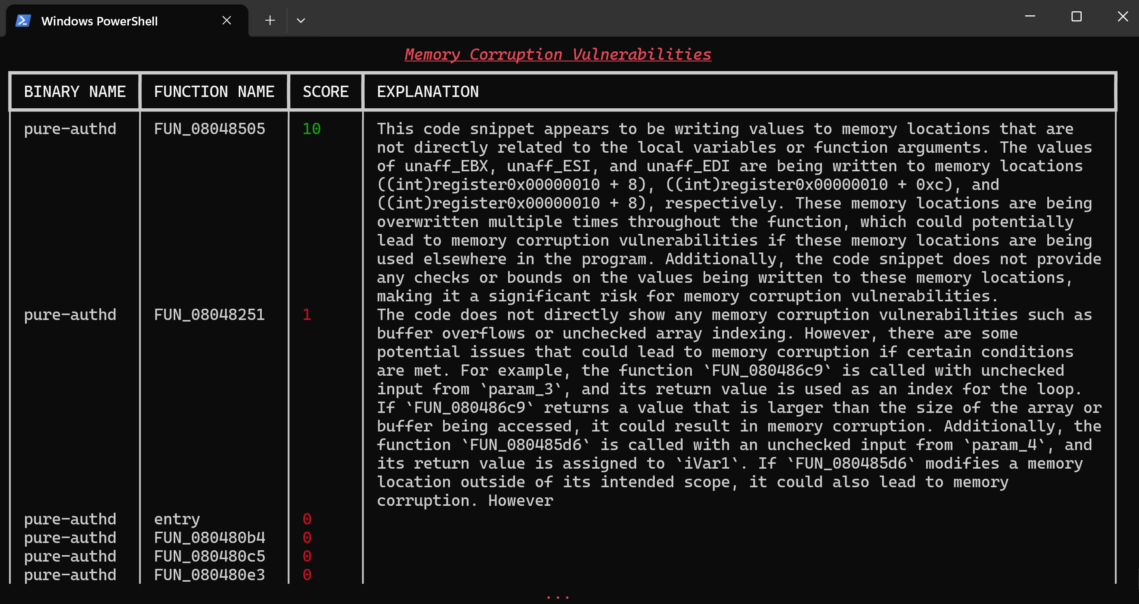The image size is (1139, 604).
Task: Minimize the terminal window
Action: pos(1030,16)
